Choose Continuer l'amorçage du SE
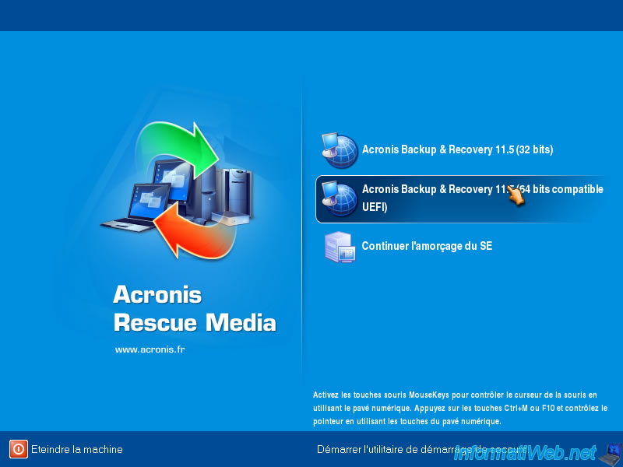623x467 pixels. pyautogui.click(x=427, y=246)
